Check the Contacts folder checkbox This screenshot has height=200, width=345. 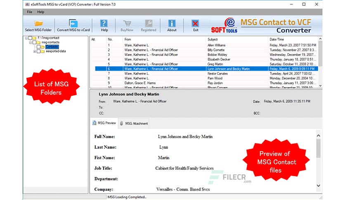pos(38,47)
